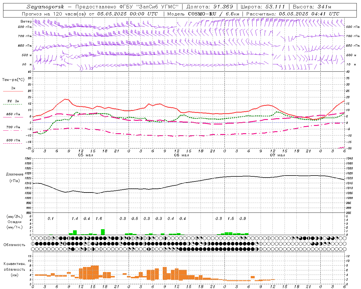
Task: Click the "Прогноз на 120 часа(ов)" header text
Action: point(54,14)
